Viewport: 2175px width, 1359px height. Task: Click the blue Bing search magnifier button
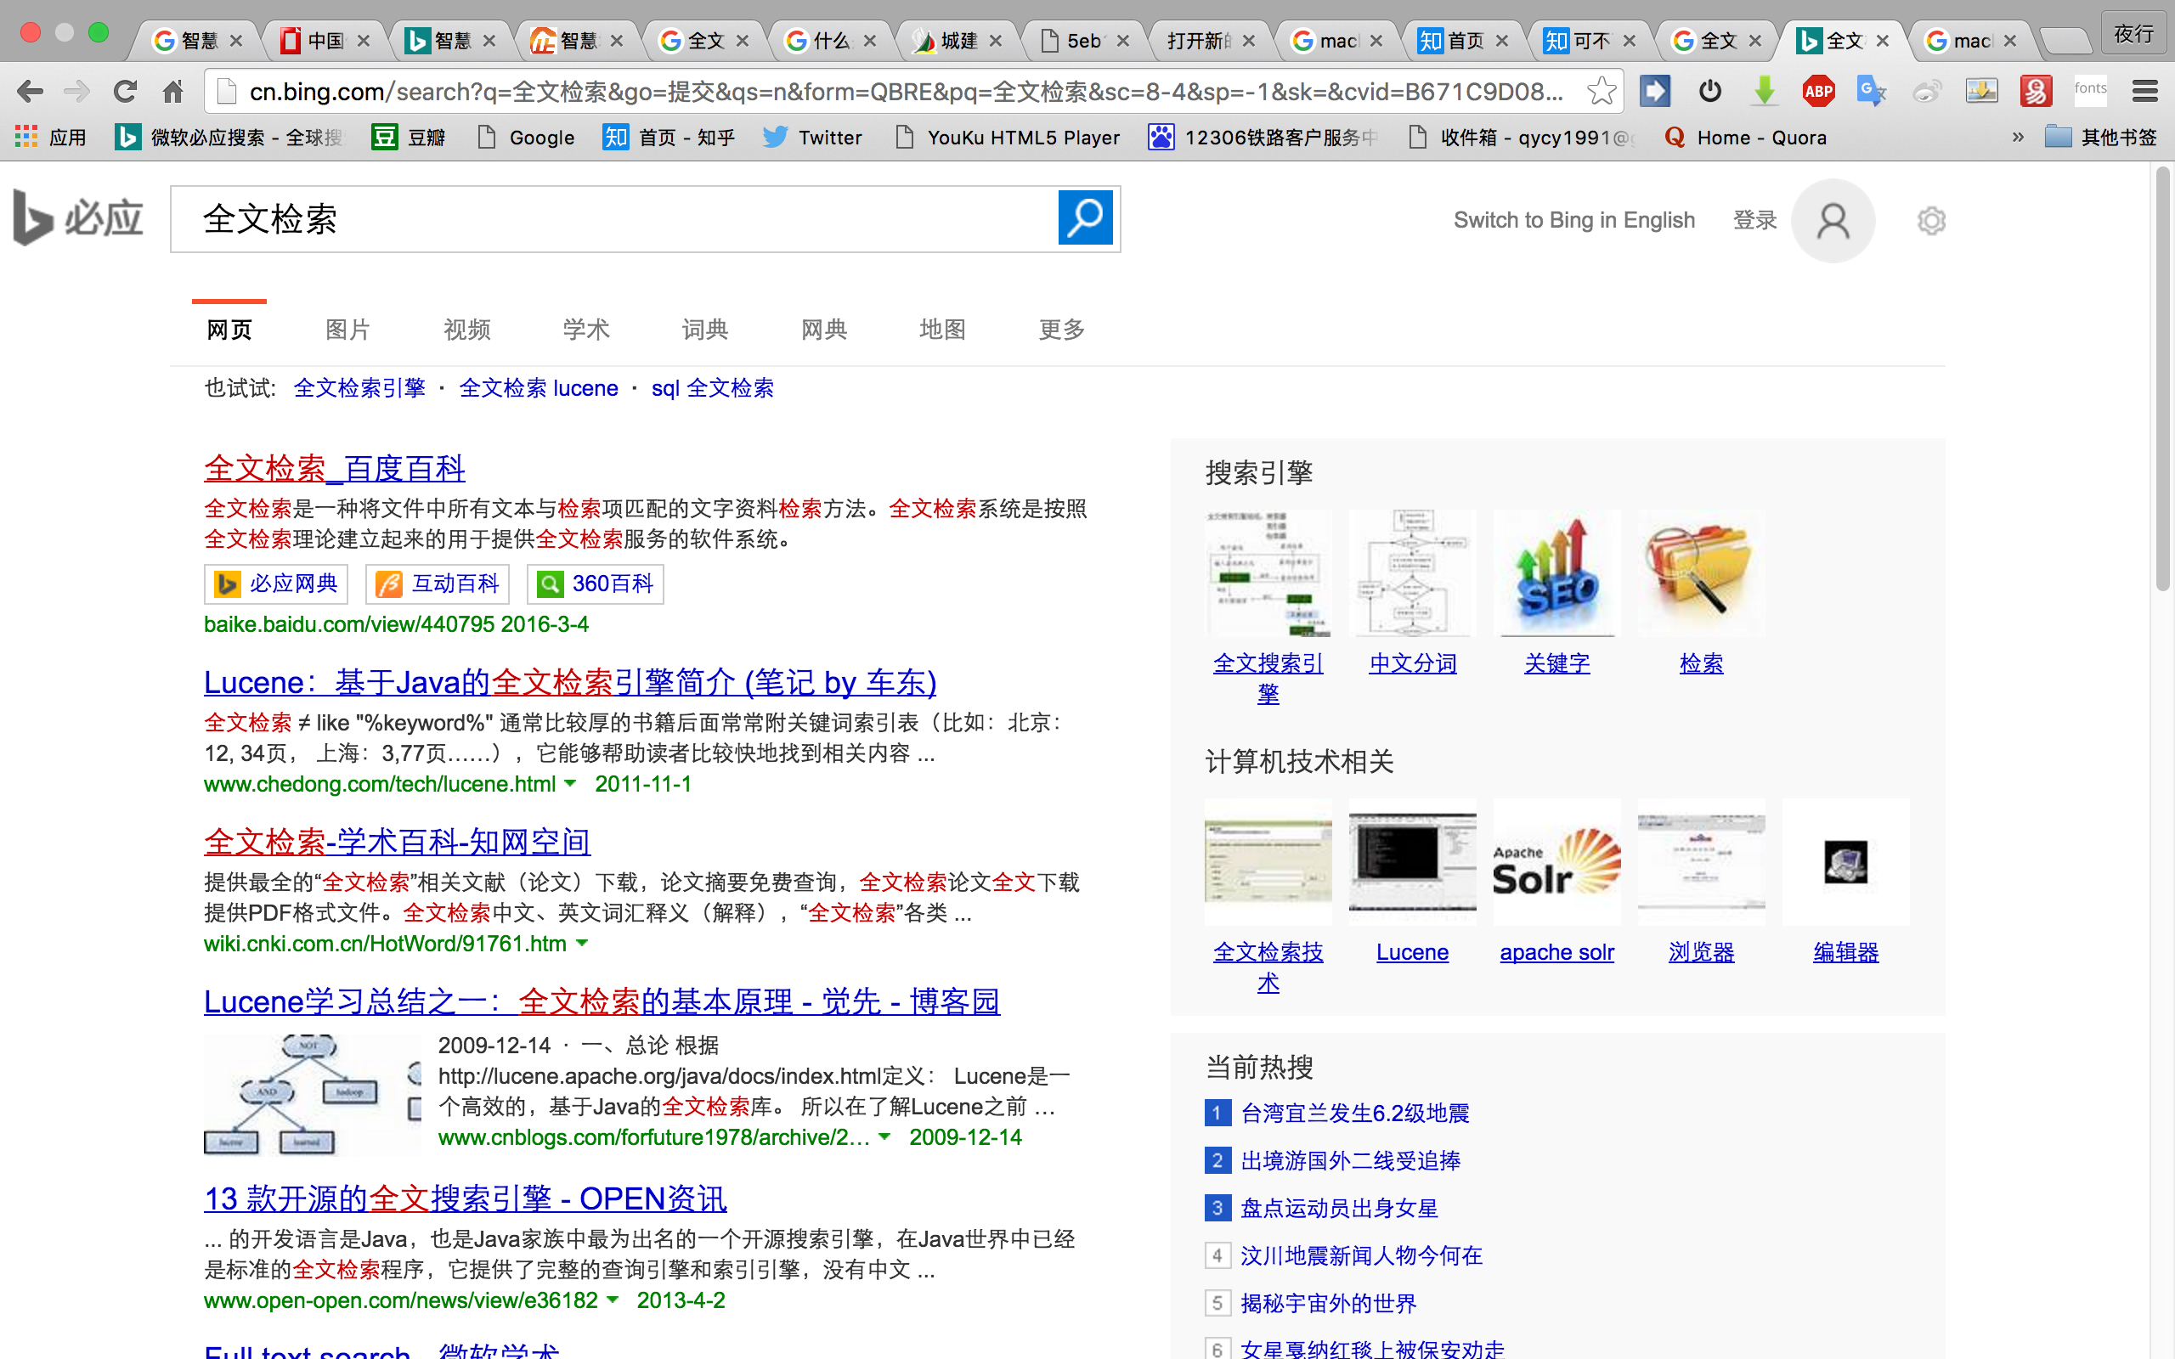coord(1085,217)
